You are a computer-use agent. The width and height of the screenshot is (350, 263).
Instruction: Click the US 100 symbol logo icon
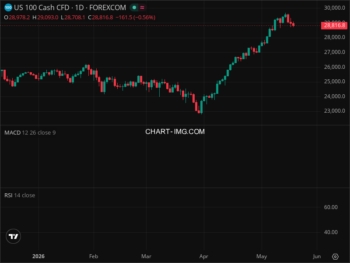coord(8,7)
